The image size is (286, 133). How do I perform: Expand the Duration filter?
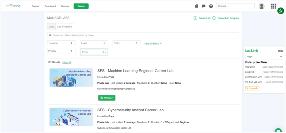61,43
